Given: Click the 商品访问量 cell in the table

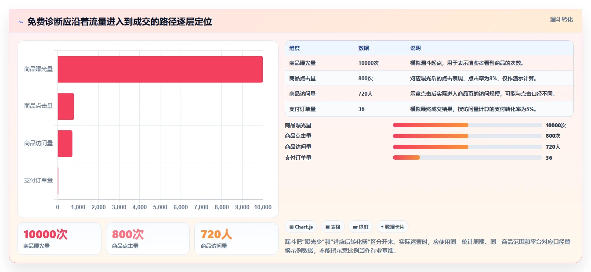Looking at the screenshot, I should [x=302, y=94].
